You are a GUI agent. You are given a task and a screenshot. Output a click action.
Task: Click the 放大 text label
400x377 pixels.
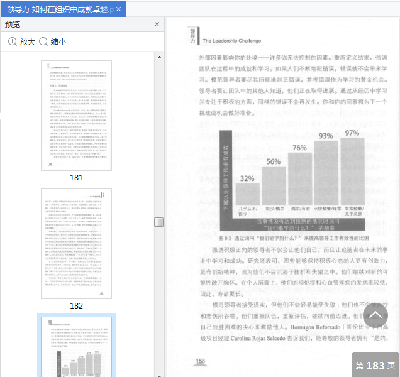click(28, 42)
